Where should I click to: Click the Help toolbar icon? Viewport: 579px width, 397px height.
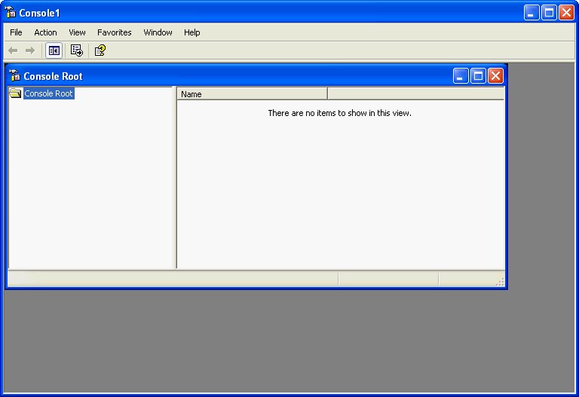100,50
